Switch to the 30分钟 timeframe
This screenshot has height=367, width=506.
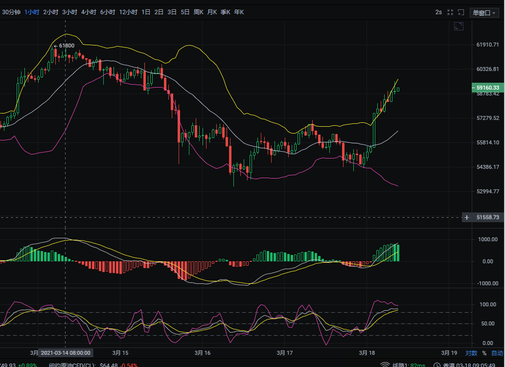[11, 12]
